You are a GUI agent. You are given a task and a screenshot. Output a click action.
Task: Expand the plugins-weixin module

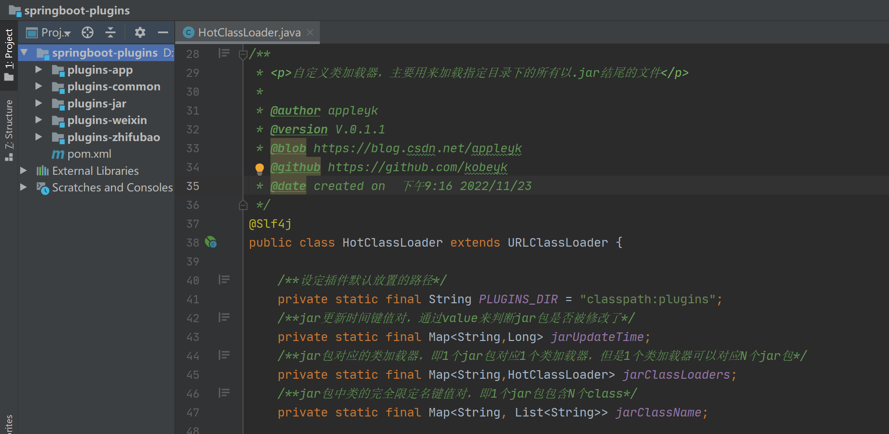point(39,120)
